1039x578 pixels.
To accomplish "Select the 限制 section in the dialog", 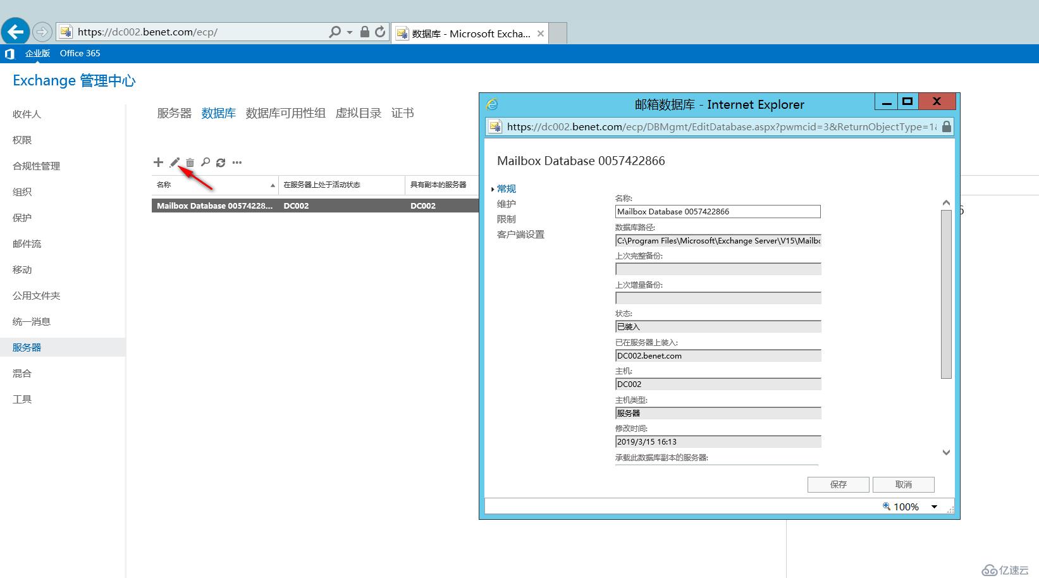I will pyautogui.click(x=507, y=219).
